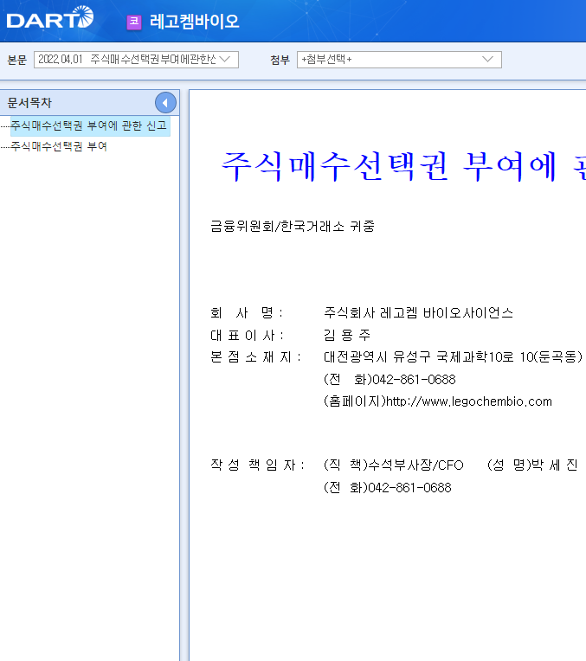This screenshot has height=661, width=586.
Task: Collapse the 문서목차 panel with the arrow button
Action: (165, 102)
